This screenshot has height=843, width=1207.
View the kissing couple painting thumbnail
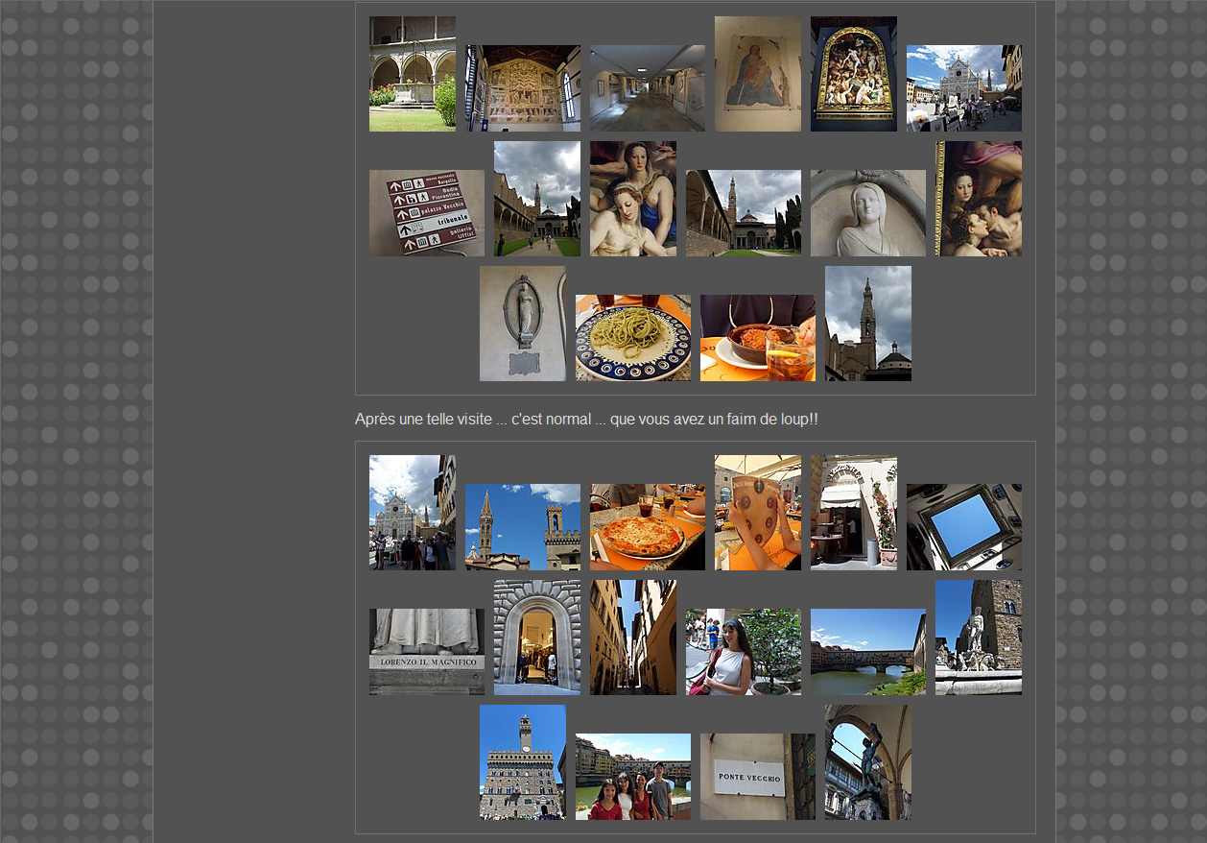(978, 199)
